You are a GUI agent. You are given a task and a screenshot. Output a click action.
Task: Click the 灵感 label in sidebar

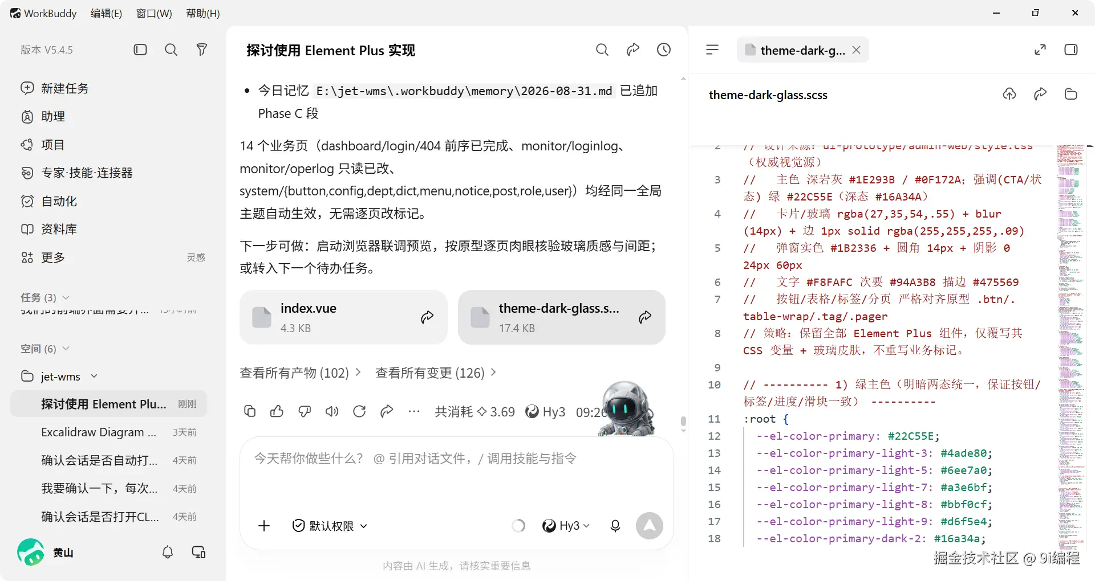tap(196, 257)
